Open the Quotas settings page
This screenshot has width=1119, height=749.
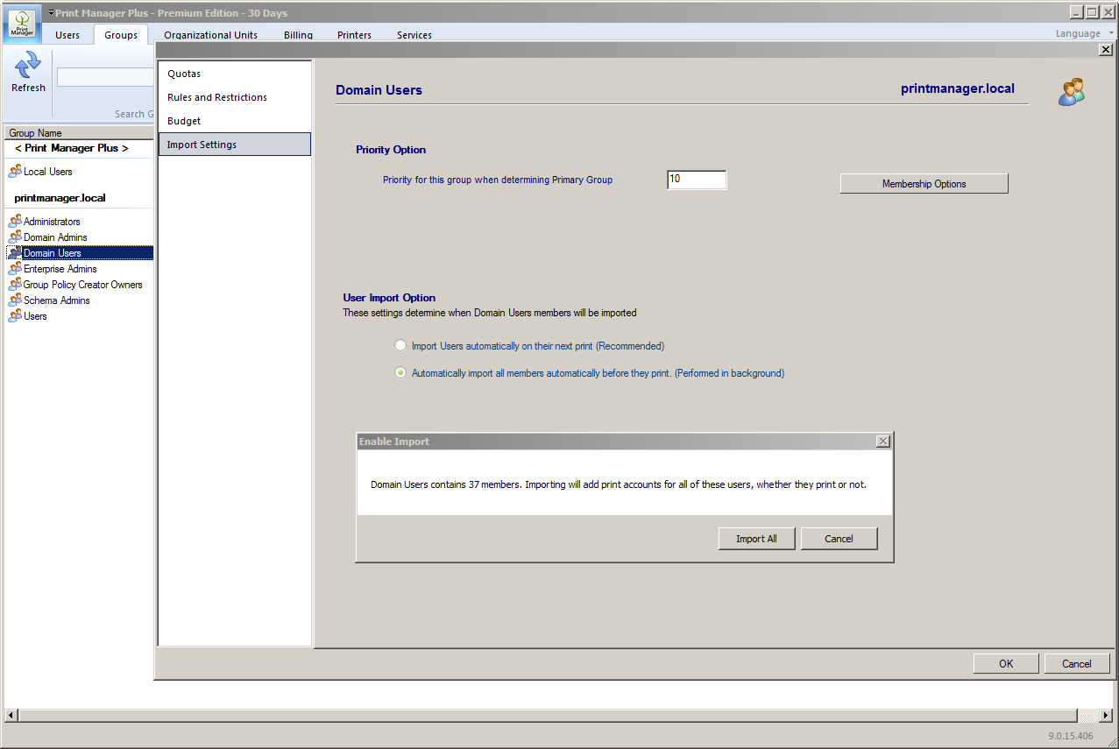pos(235,74)
